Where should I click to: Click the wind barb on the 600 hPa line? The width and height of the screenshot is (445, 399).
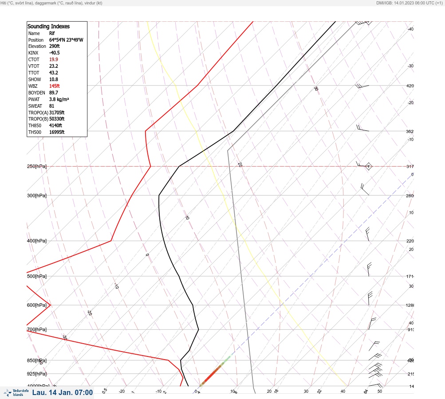click(x=370, y=299)
